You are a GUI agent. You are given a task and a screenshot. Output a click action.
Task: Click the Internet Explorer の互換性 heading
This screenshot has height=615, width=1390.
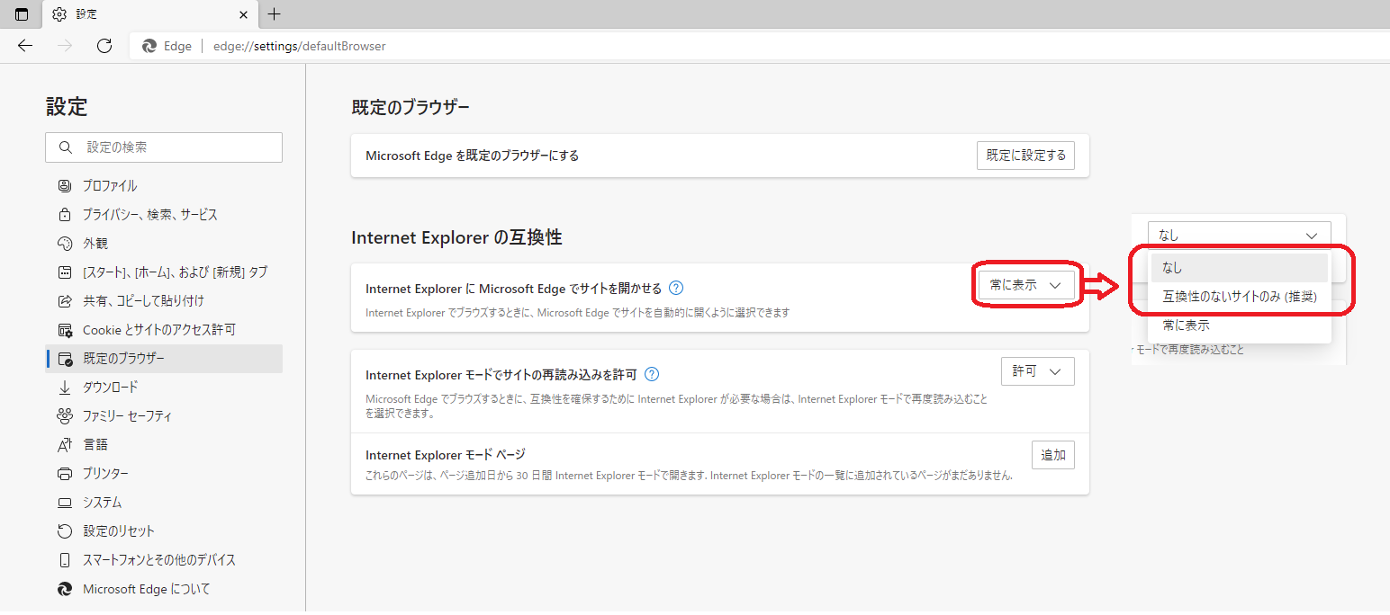(x=456, y=237)
